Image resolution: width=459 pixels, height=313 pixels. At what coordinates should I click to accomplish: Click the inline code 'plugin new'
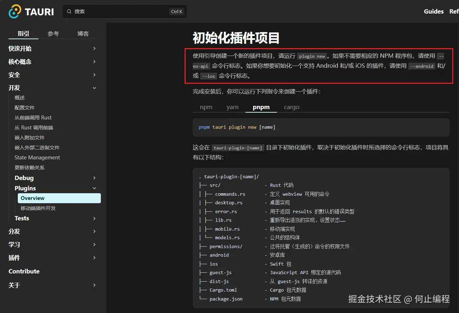pyautogui.click(x=312, y=56)
